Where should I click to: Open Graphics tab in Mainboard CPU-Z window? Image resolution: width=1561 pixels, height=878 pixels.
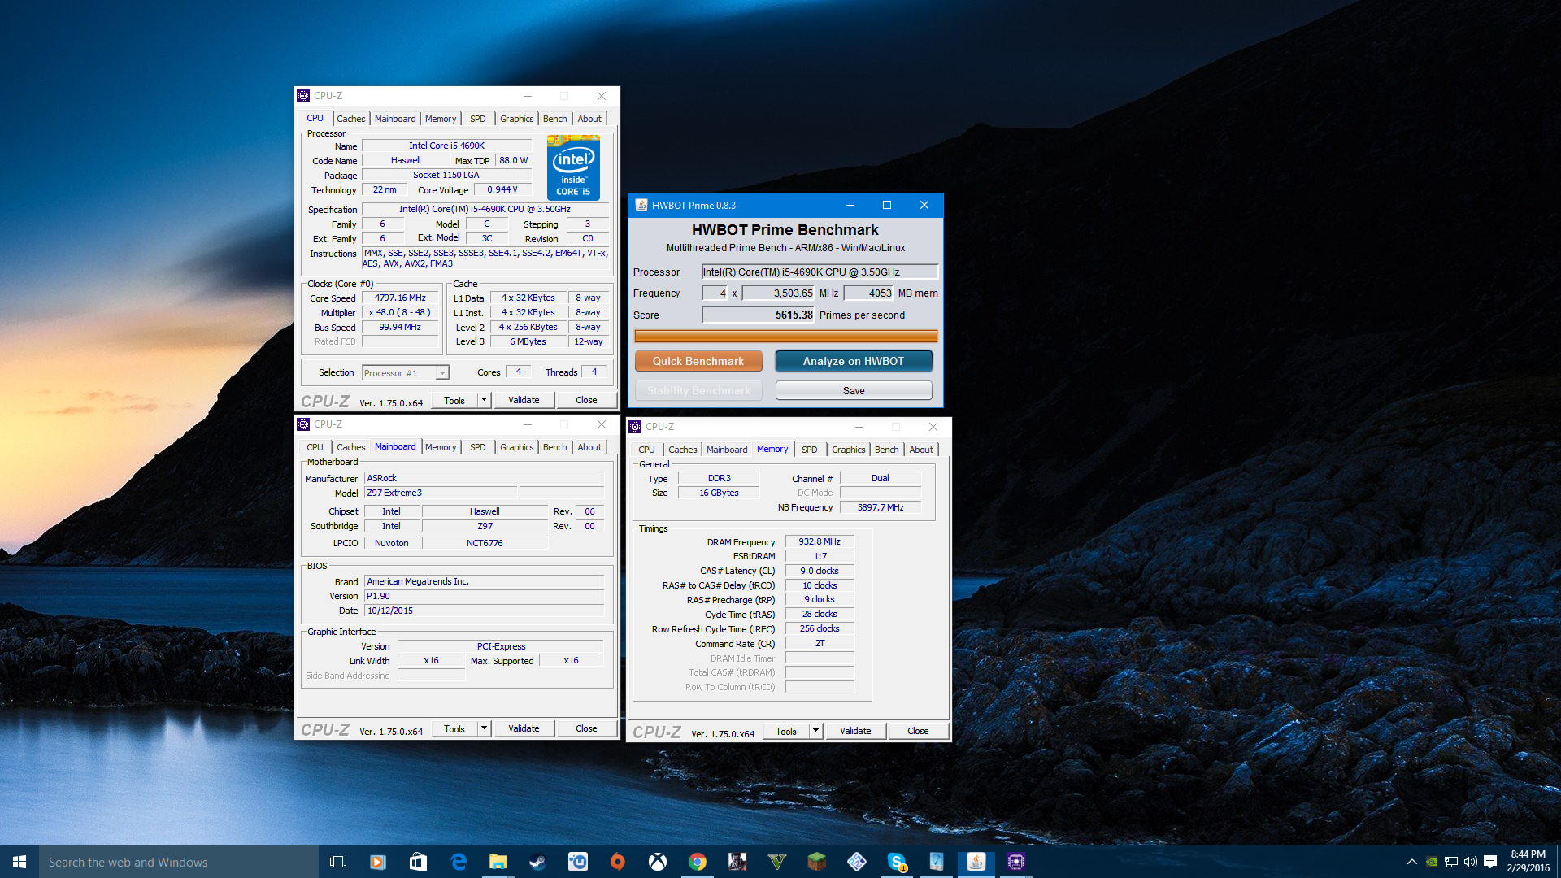516,447
